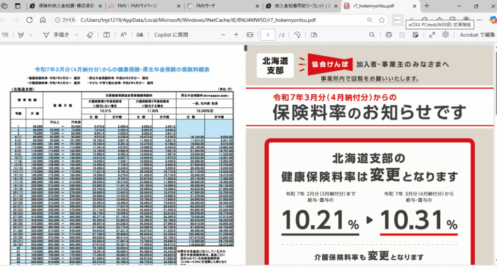Viewport: 497px width, 271px height.
Task: Click the 北海道支部 label in leaflet
Action: tap(275, 65)
